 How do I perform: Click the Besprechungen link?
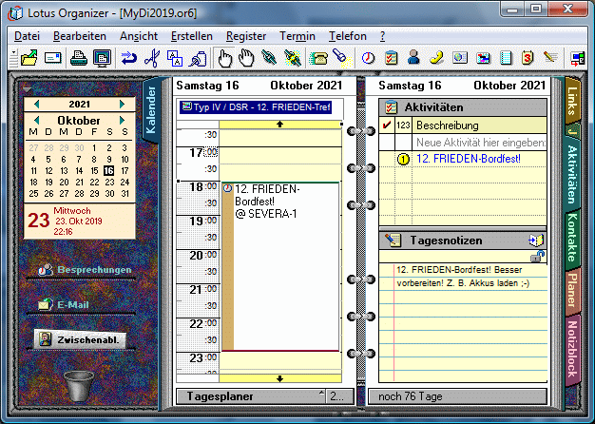[x=85, y=270]
